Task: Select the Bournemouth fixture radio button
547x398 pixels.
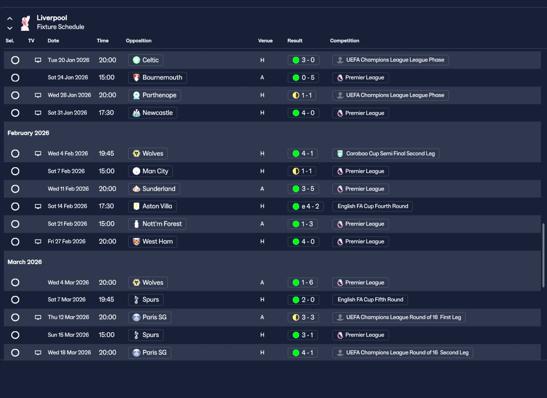Action: pyautogui.click(x=15, y=78)
